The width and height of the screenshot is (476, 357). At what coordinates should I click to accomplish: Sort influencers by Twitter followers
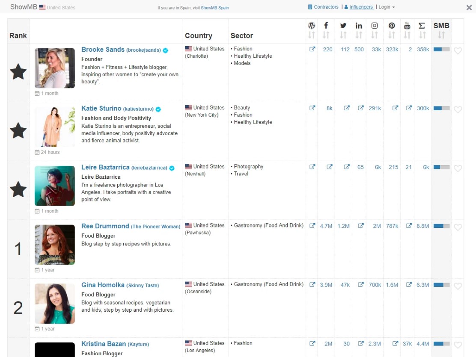(343, 35)
